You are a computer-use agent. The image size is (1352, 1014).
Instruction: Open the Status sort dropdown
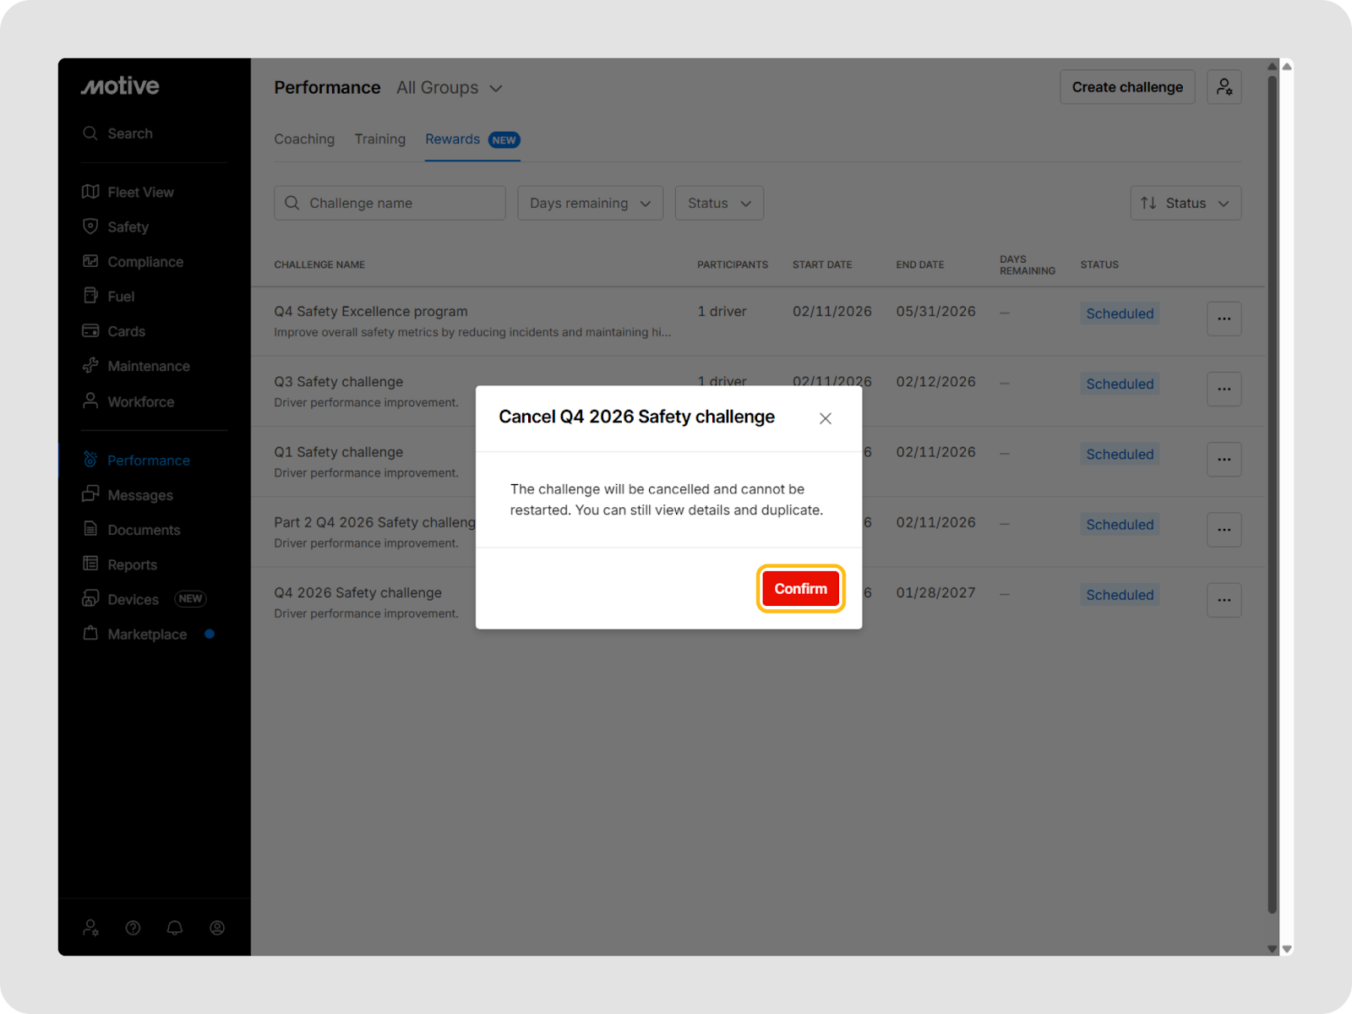(x=1186, y=204)
